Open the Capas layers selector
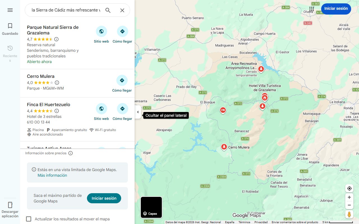This screenshot has height=224, width=359. click(x=151, y=207)
